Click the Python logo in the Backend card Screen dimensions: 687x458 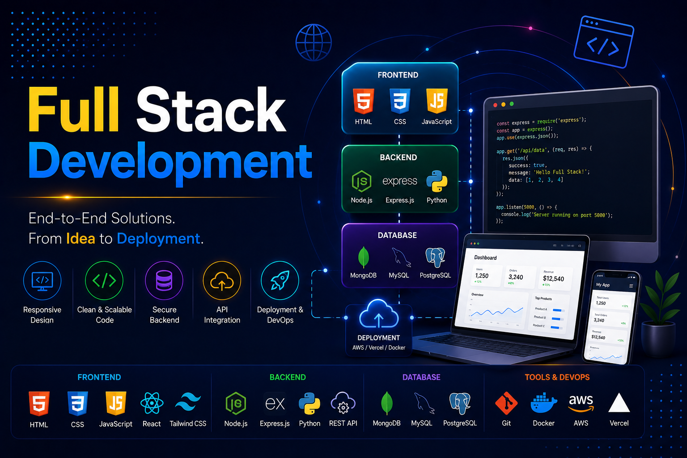point(437,181)
